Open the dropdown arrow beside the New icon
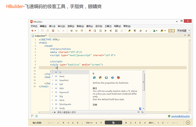This screenshot has height=127, width=196. pyautogui.click(x=35, y=31)
